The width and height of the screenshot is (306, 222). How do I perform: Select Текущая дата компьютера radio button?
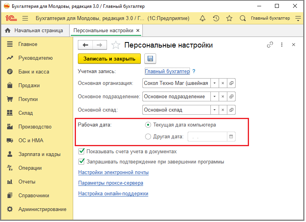click(x=148, y=125)
